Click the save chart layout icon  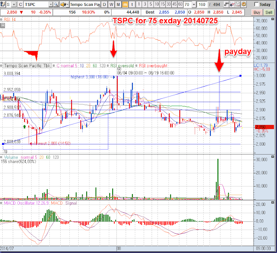pos(239,5)
